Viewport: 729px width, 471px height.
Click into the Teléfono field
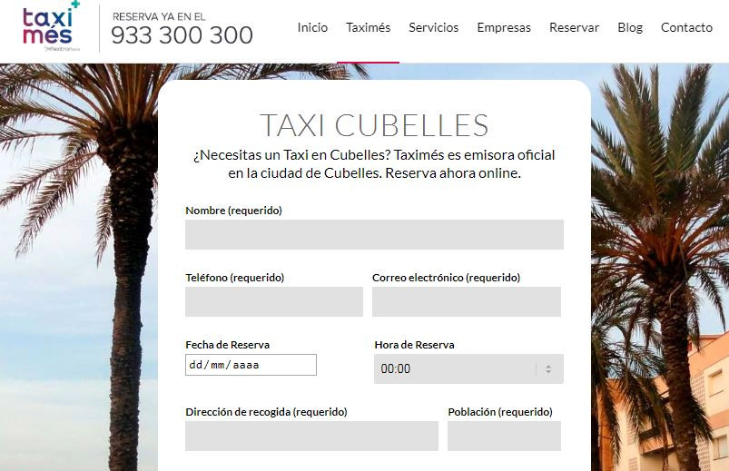[x=274, y=301]
